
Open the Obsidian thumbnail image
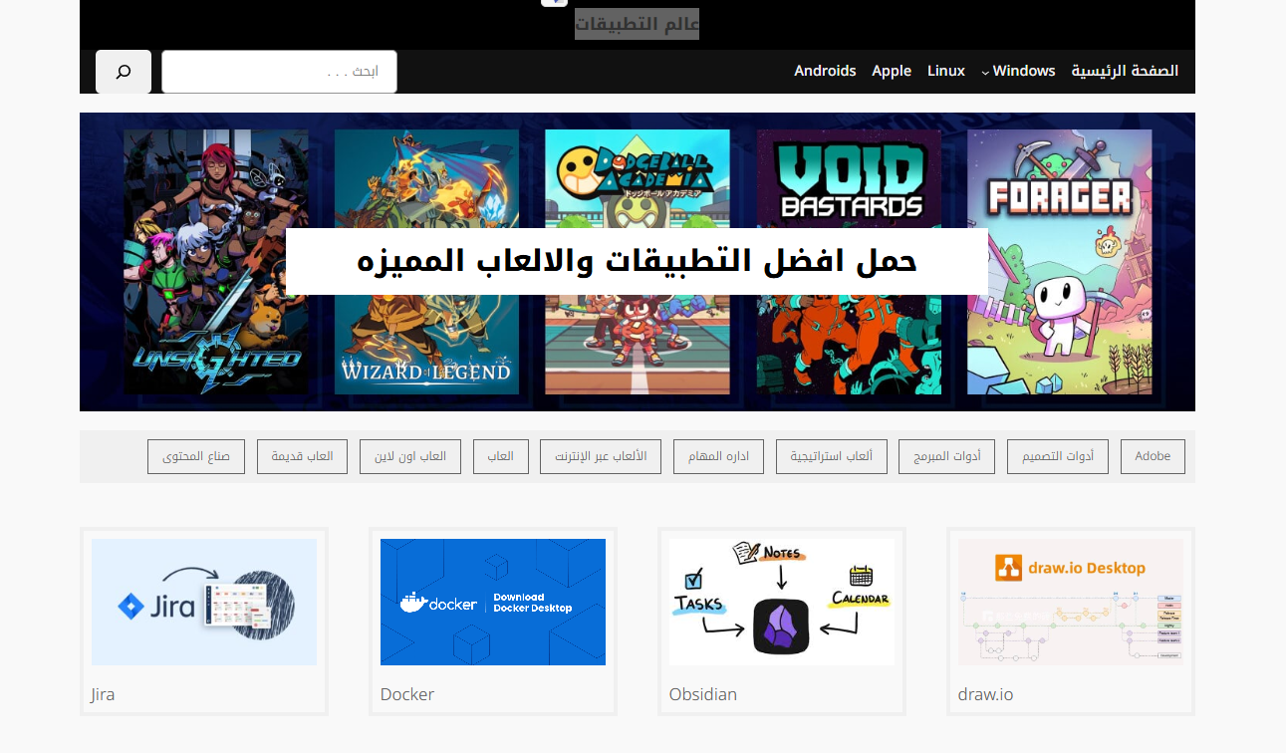tap(782, 602)
